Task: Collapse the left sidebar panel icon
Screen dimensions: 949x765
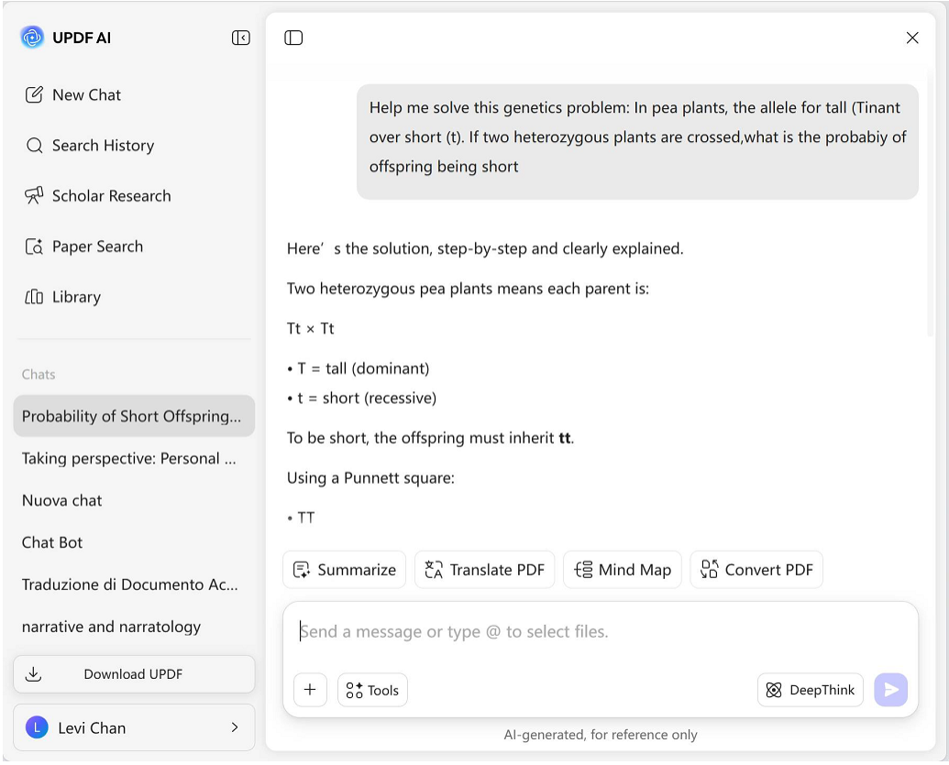Action: (x=240, y=38)
